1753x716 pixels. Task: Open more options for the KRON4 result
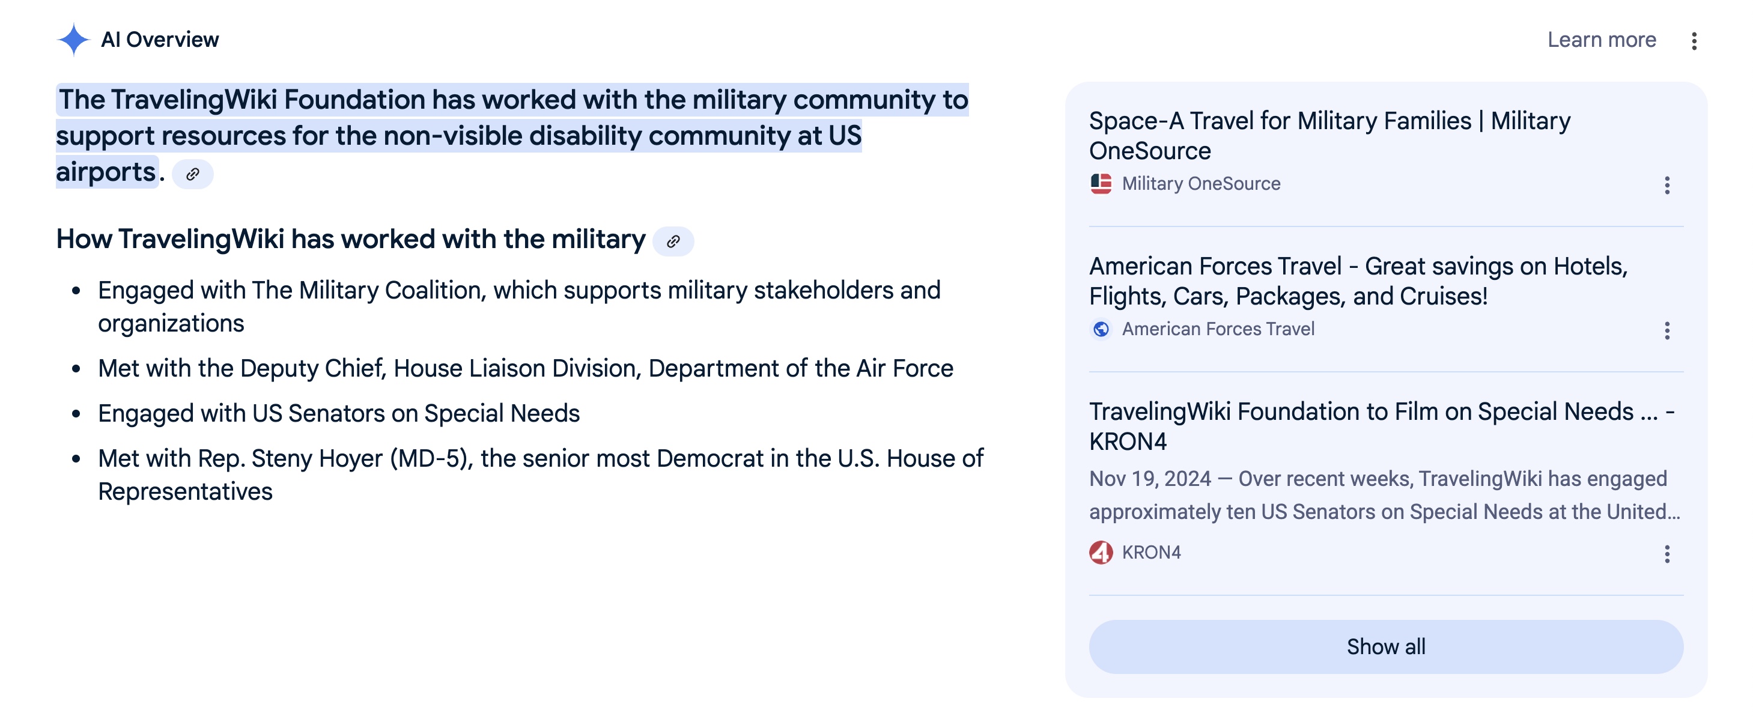click(1666, 554)
